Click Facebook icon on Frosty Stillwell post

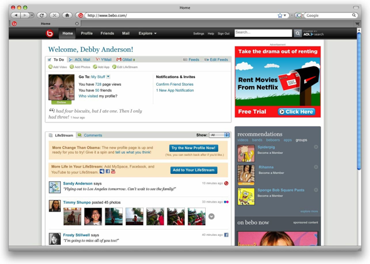[226, 235]
